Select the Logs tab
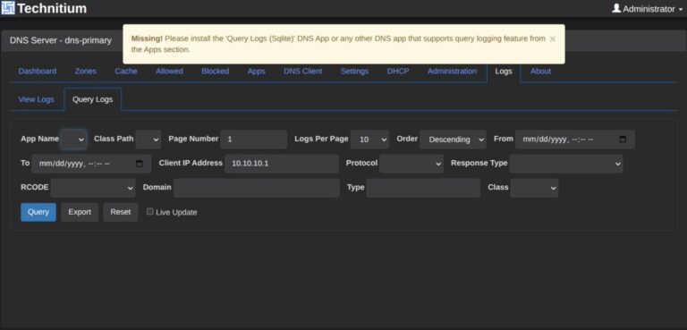Image resolution: width=687 pixels, height=330 pixels. pyautogui.click(x=504, y=72)
